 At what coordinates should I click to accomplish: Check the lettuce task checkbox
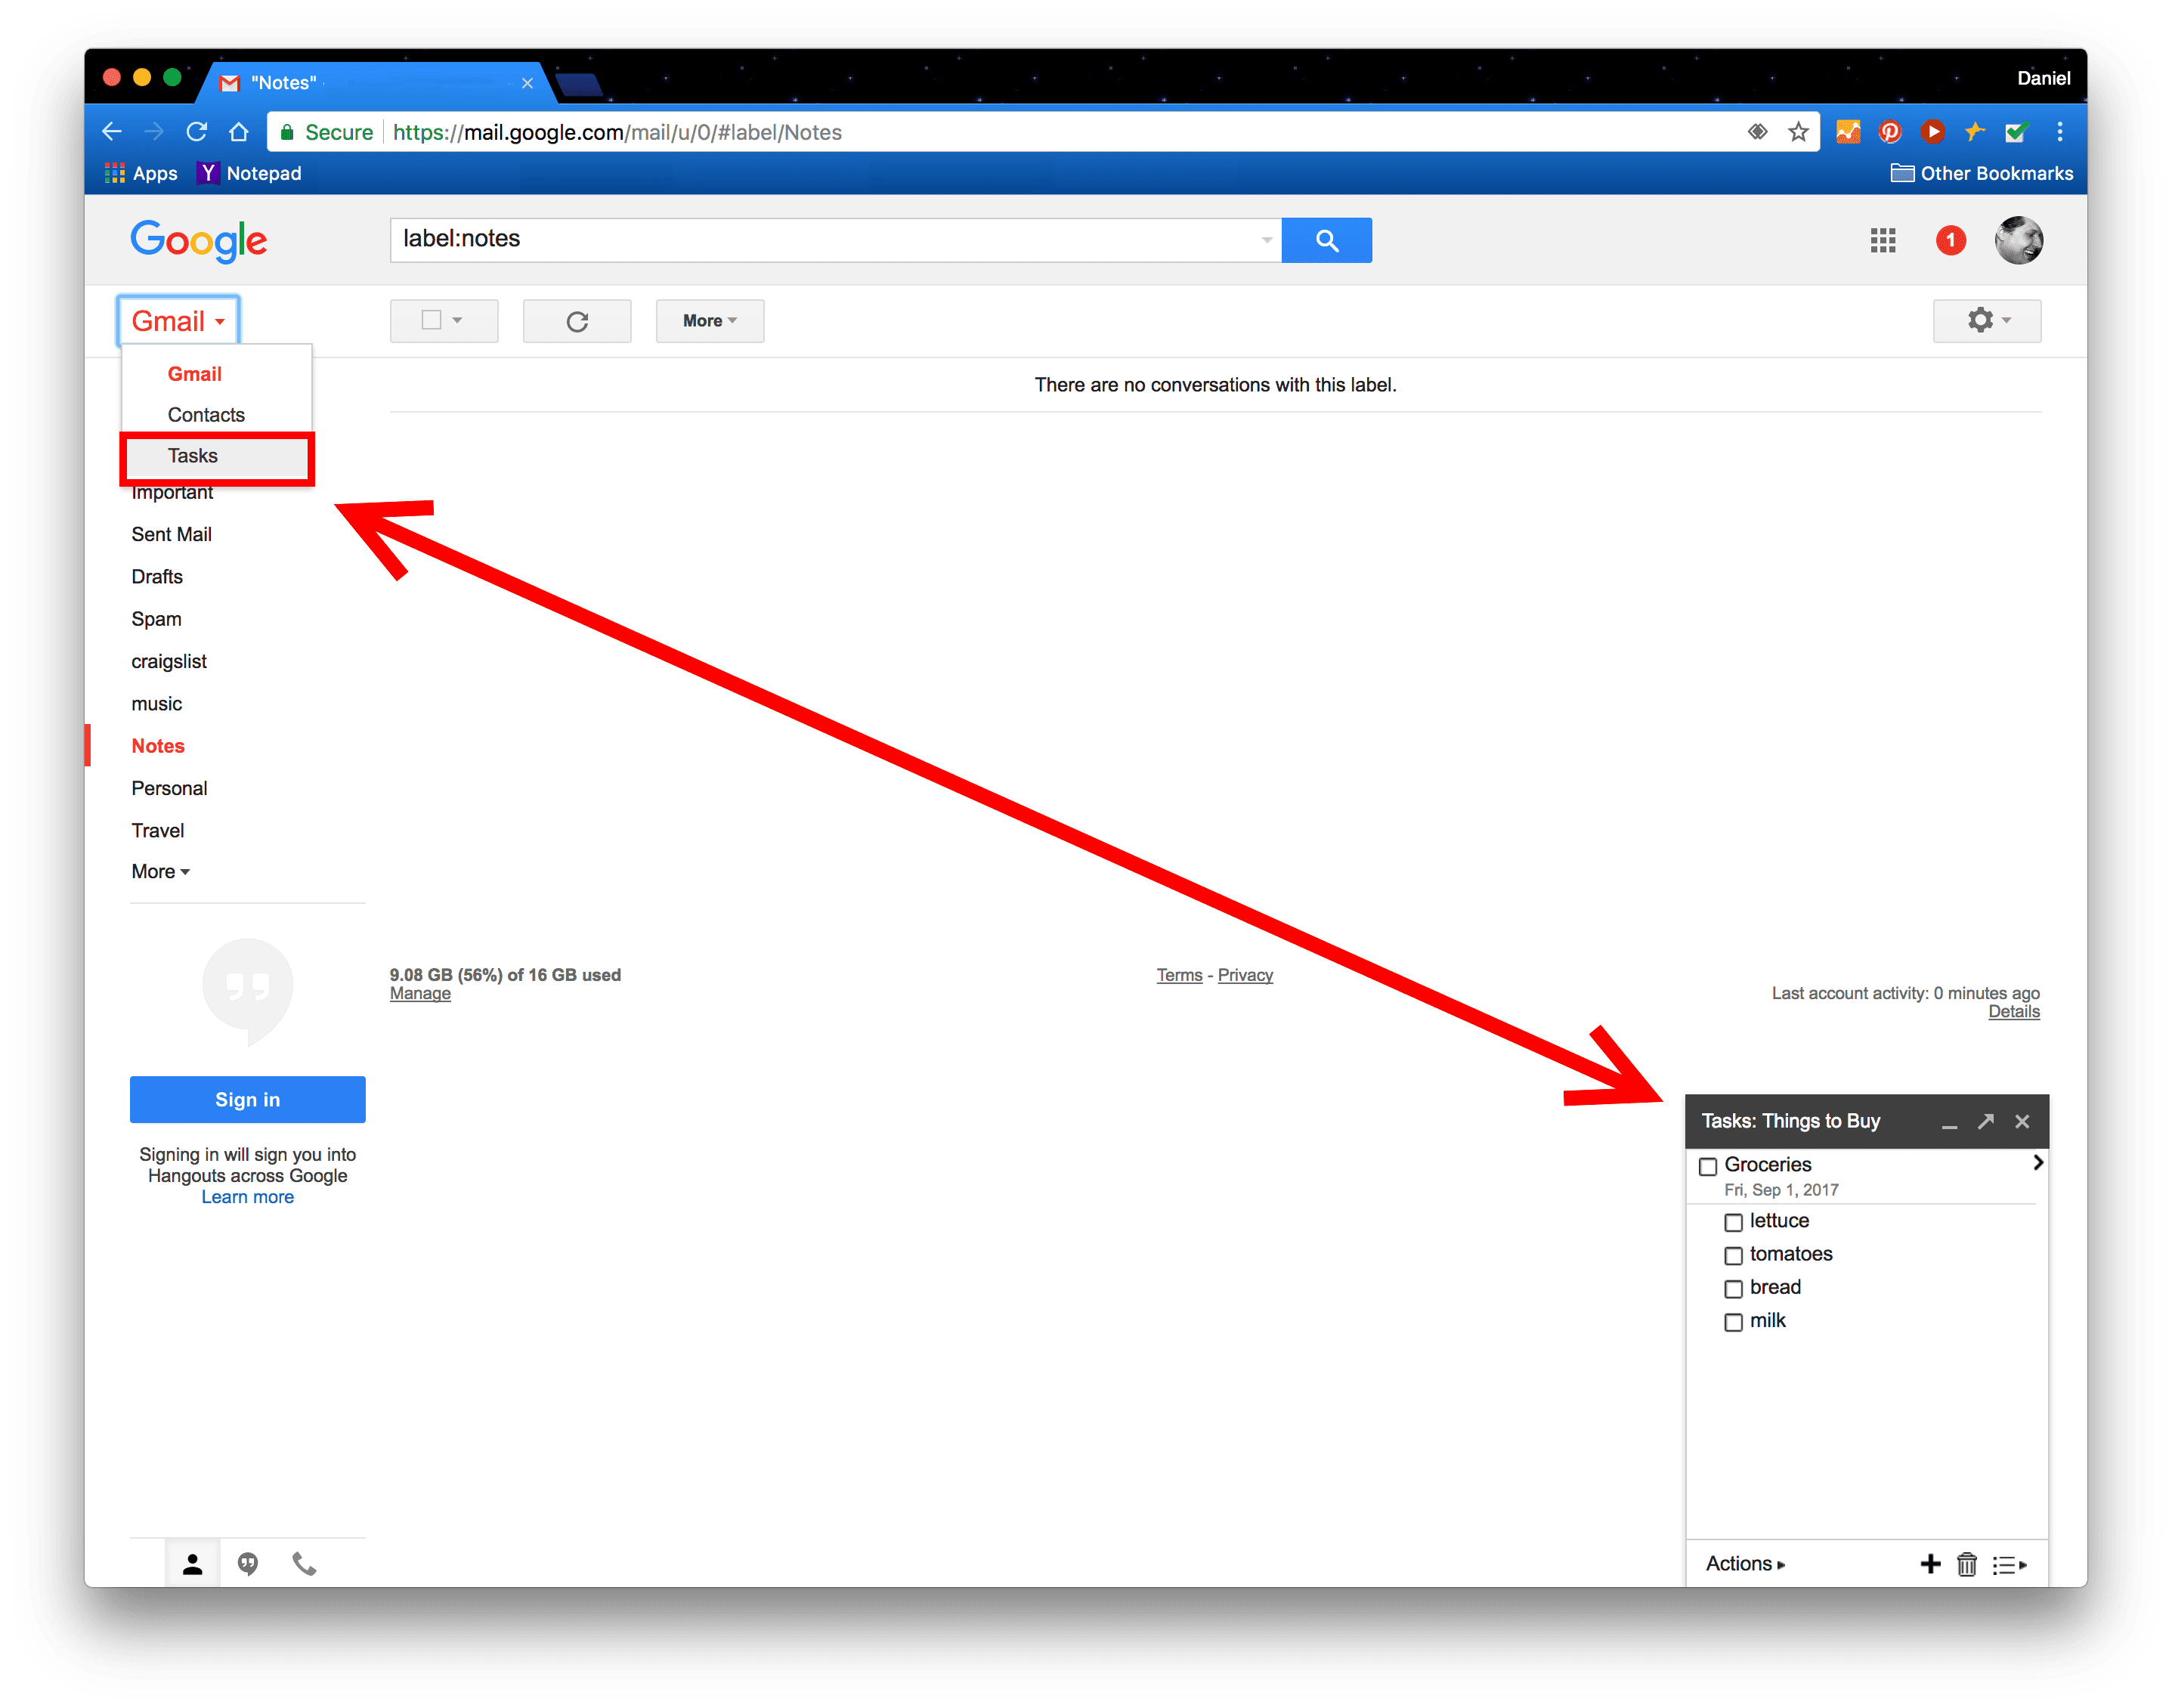tap(1733, 1222)
